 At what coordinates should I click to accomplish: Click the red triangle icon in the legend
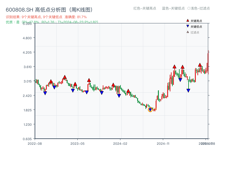pyautogui.click(x=188, y=21)
